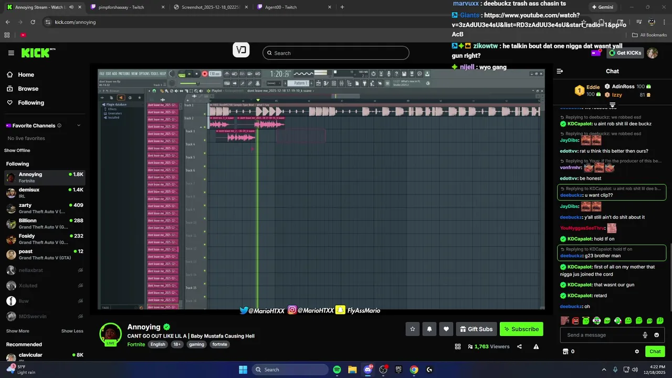This screenshot has height=378, width=672.
Task: Toggle the notification bell for Annoying
Action: click(429, 329)
